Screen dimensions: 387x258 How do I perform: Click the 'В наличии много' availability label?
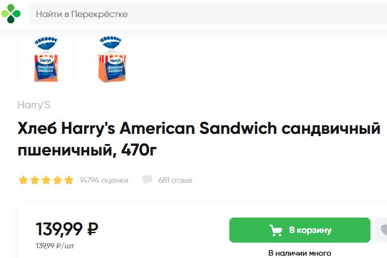coord(299,253)
